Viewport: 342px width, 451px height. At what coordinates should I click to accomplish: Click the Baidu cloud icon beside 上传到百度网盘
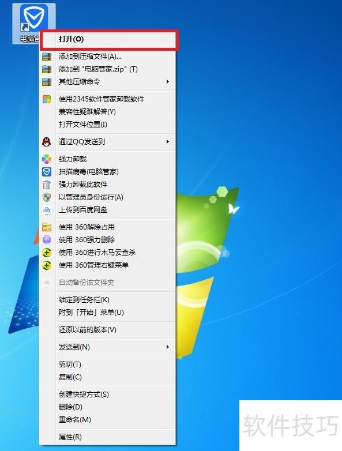coord(47,210)
